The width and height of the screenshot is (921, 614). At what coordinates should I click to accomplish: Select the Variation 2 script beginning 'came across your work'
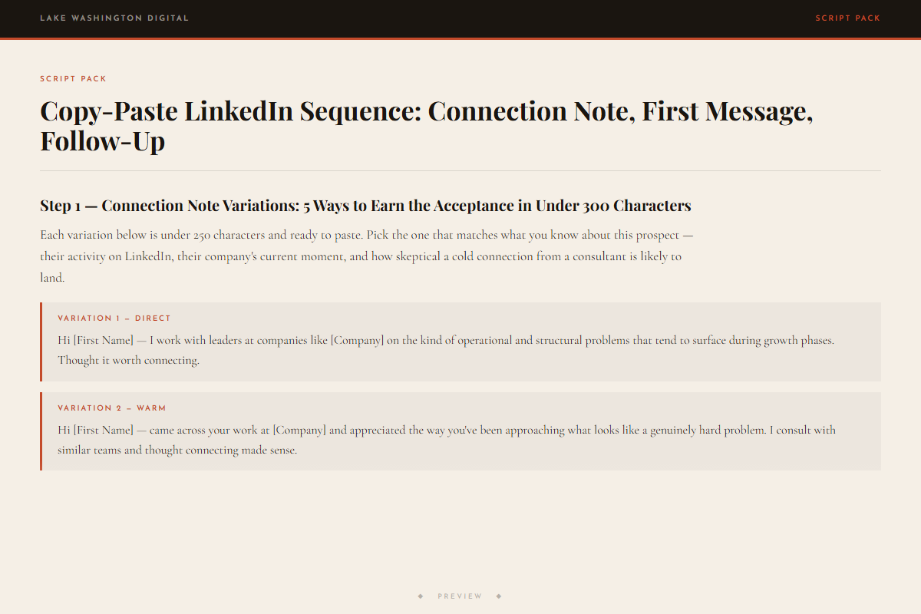click(x=447, y=440)
